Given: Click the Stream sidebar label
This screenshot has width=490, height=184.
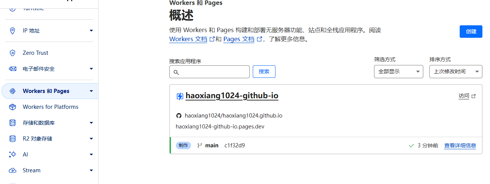Looking at the screenshot, I should click(31, 170).
